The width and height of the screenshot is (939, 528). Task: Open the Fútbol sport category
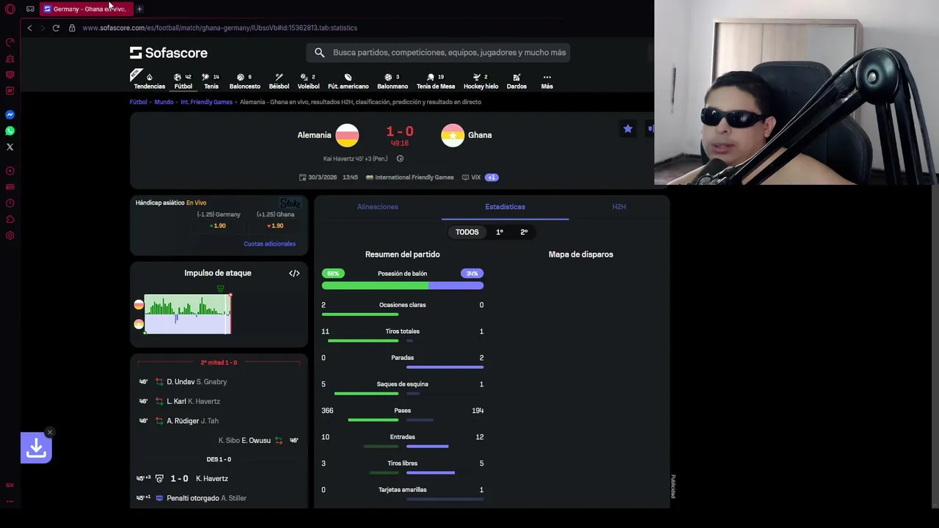[183, 81]
